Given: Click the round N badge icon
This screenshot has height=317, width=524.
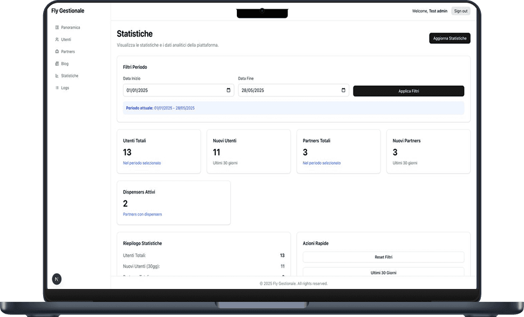Looking at the screenshot, I should coord(57,279).
